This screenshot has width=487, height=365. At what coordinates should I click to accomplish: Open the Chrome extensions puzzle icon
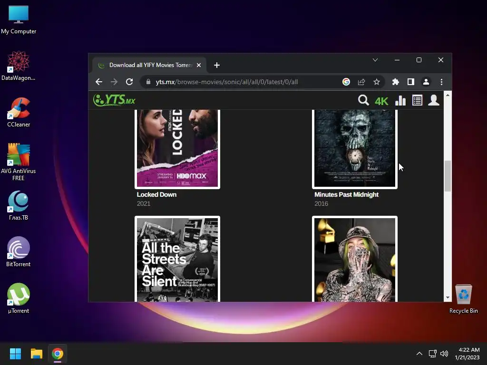click(395, 82)
